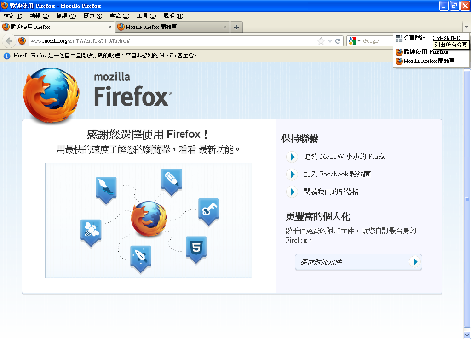This screenshot has width=471, height=339.
Task: Click the winged shoe speed icon
Action: [x=106, y=191]
